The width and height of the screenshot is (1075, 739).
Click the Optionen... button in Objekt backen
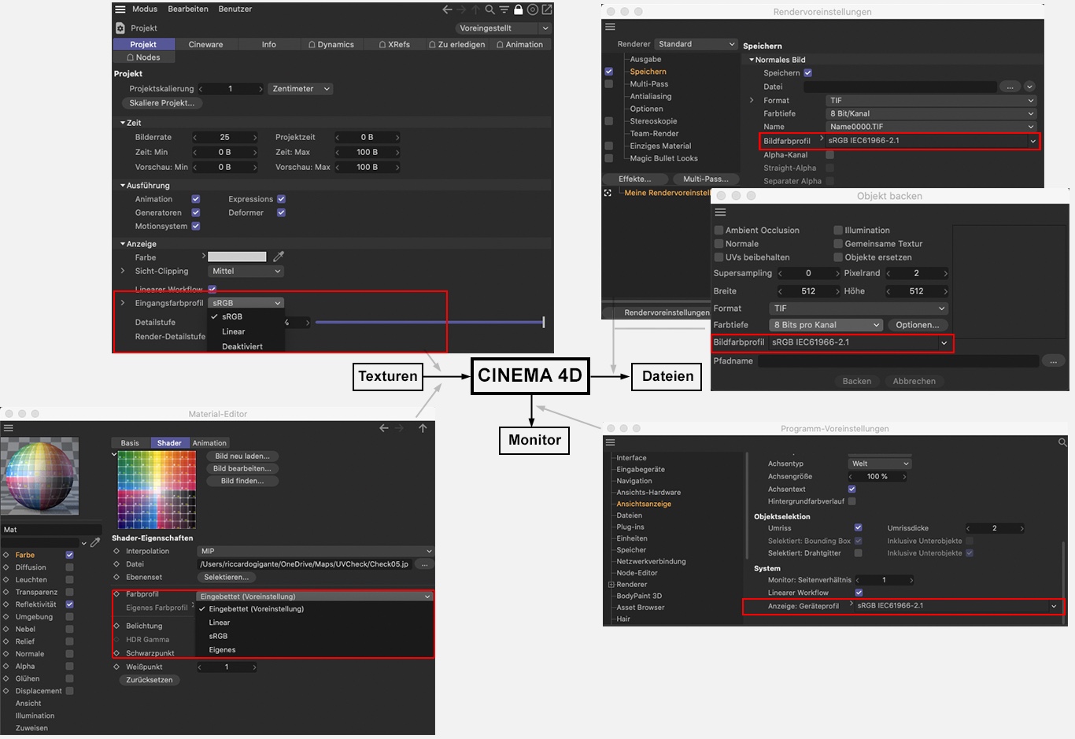tap(918, 325)
